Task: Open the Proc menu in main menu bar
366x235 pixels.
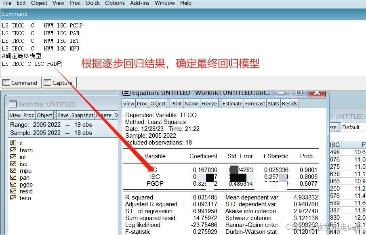Action: click(75, 3)
